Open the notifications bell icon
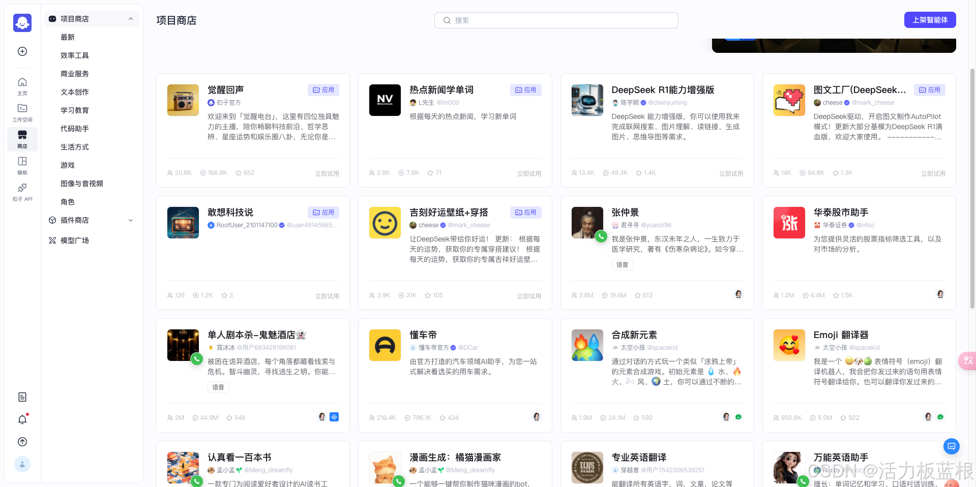 22,419
